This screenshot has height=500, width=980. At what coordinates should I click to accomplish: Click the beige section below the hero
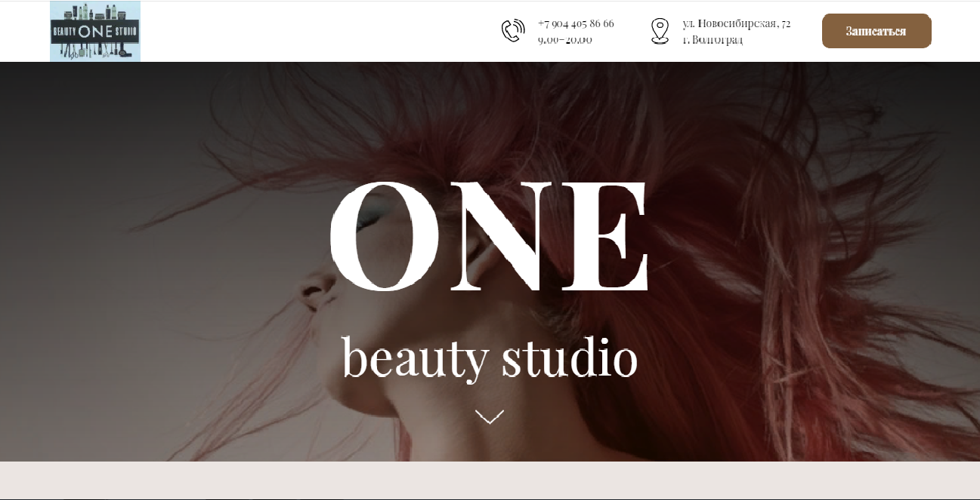pos(490,480)
